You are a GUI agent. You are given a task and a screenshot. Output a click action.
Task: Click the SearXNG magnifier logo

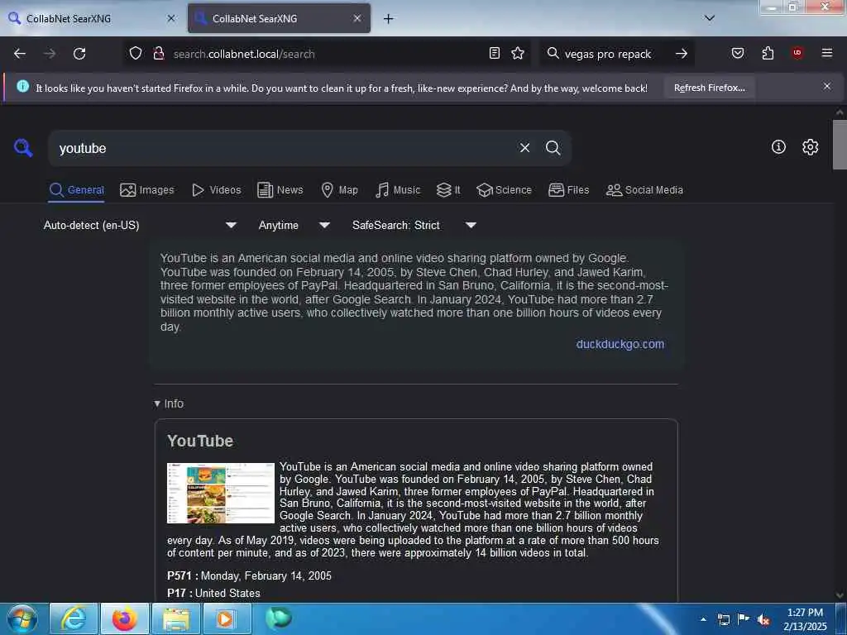click(x=23, y=147)
